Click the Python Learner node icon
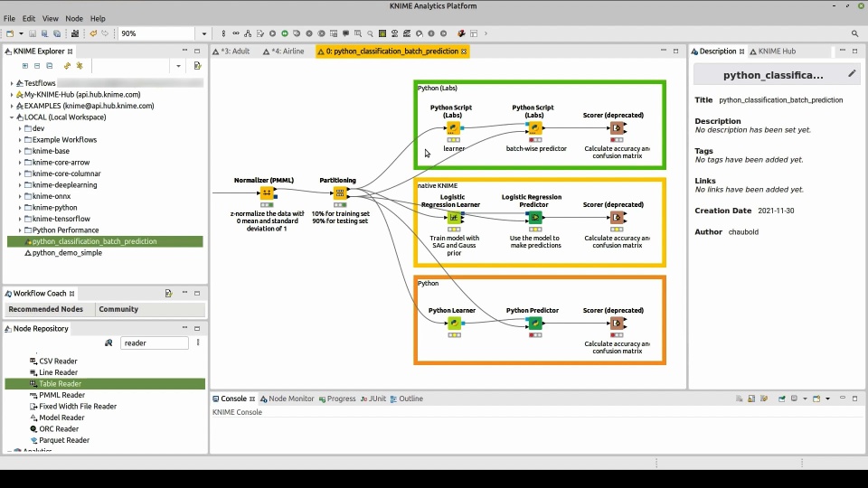The height and width of the screenshot is (488, 868). coord(454,324)
